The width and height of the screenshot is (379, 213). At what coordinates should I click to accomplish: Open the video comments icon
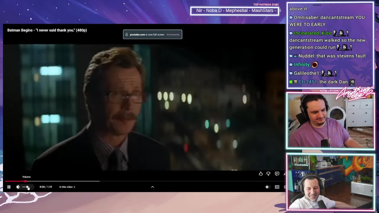(x=277, y=174)
